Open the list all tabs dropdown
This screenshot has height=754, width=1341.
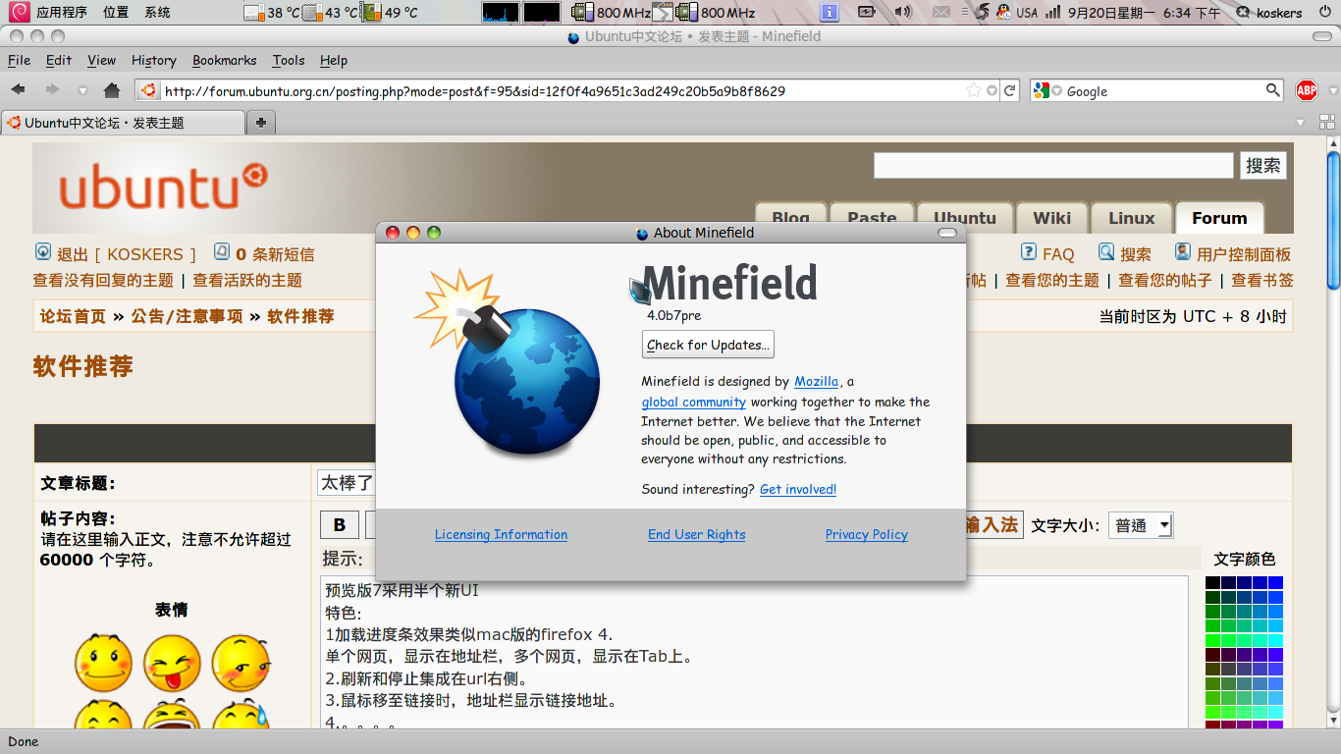(1301, 123)
